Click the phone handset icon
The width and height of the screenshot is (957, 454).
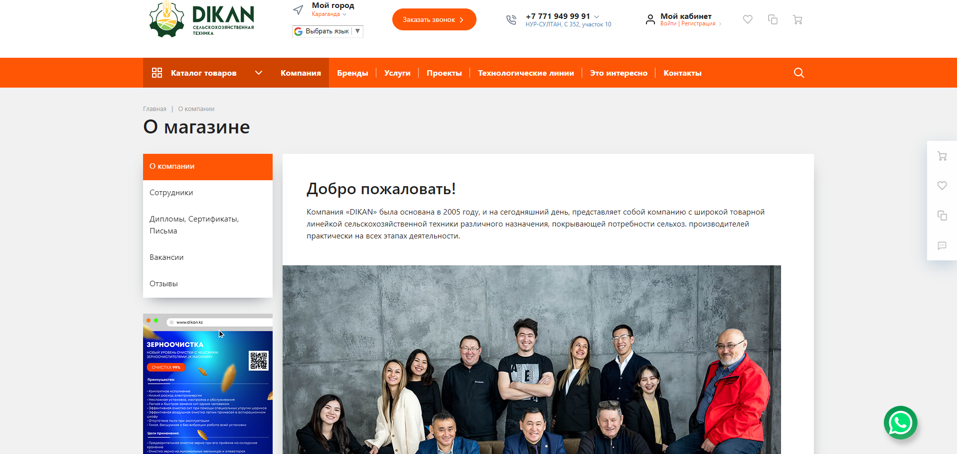coord(511,20)
